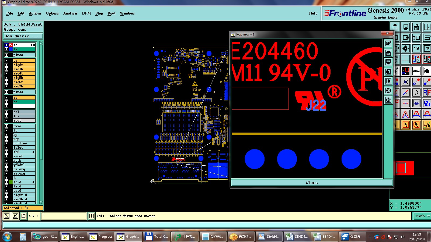
Task: Click the pan down icon in Popview
Action: coord(388,62)
